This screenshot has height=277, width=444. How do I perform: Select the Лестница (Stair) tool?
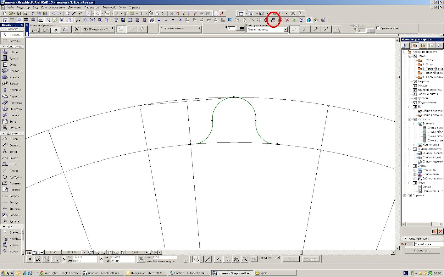tap(12, 102)
